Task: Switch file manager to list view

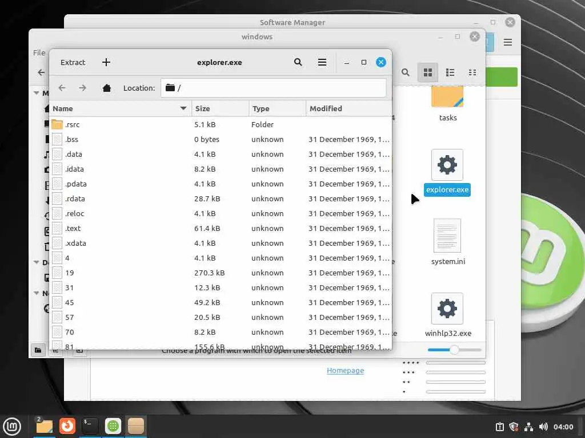Action: (450, 72)
